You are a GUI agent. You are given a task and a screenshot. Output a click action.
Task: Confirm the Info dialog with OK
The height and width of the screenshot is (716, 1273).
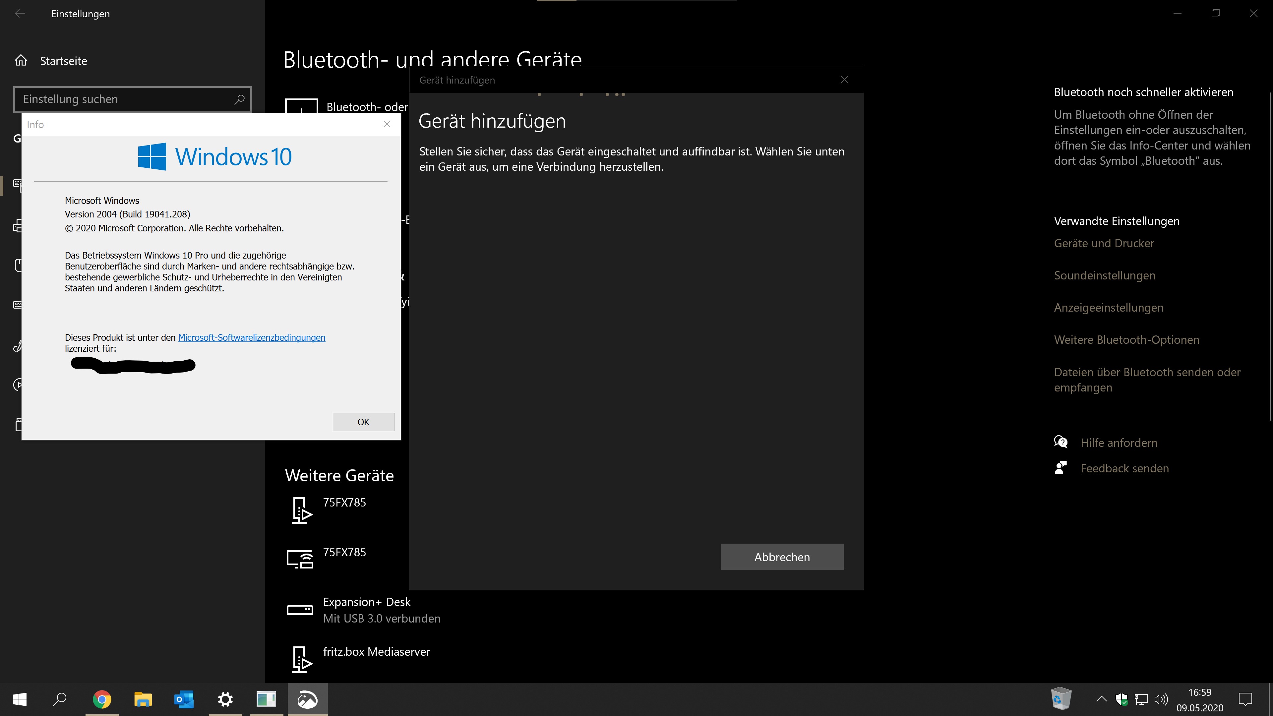point(363,422)
